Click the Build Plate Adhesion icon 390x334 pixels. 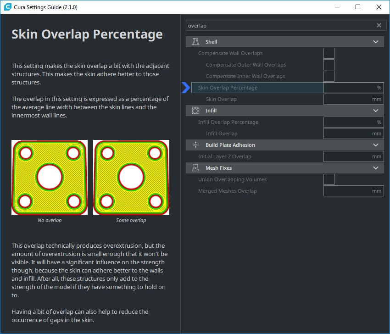point(195,145)
